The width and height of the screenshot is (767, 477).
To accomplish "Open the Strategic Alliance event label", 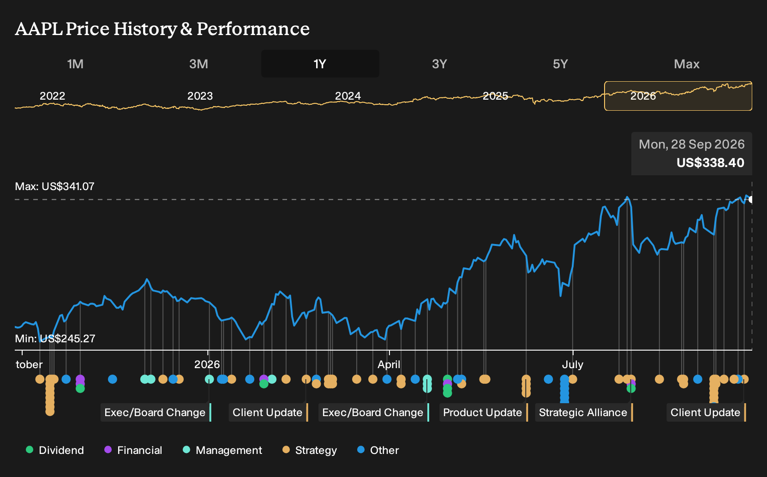I will [584, 412].
